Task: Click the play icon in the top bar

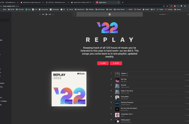Action: 46,14
